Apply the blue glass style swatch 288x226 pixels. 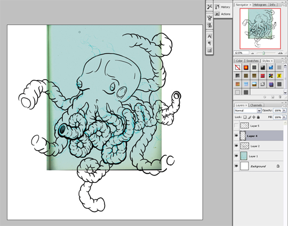coord(271,68)
